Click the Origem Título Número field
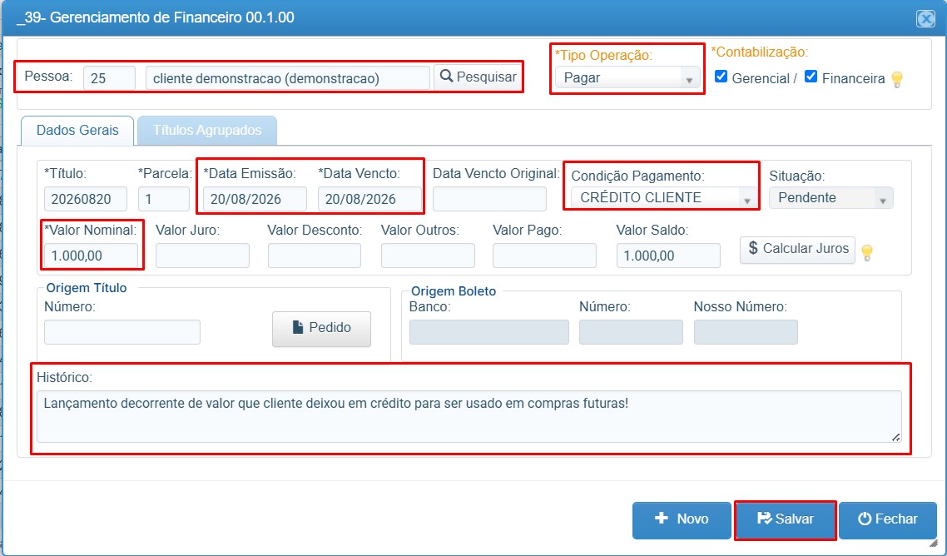947x556 pixels. 122,332
